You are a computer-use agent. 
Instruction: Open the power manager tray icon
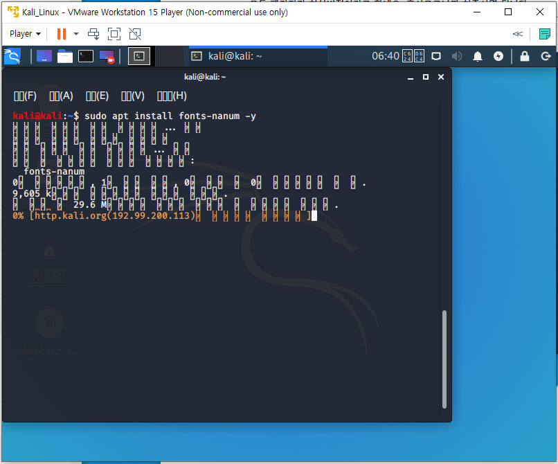coord(498,56)
